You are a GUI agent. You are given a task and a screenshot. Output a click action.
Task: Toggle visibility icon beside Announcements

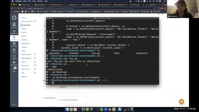pyautogui.click(x=35, y=21)
